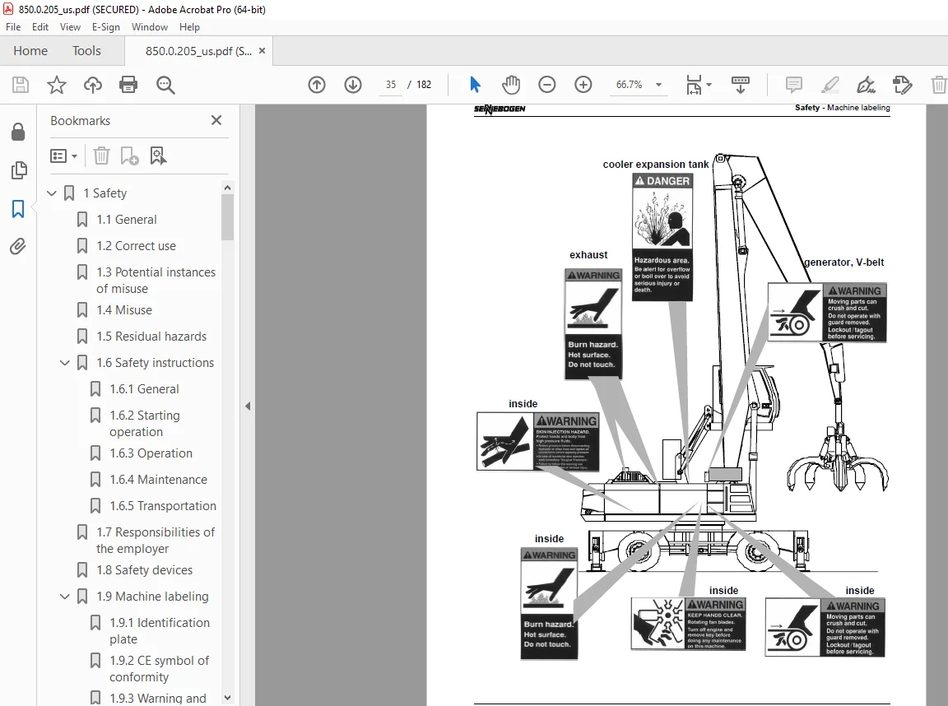
Task: Jump to 1.2 Correct use bookmark
Action: (x=136, y=246)
